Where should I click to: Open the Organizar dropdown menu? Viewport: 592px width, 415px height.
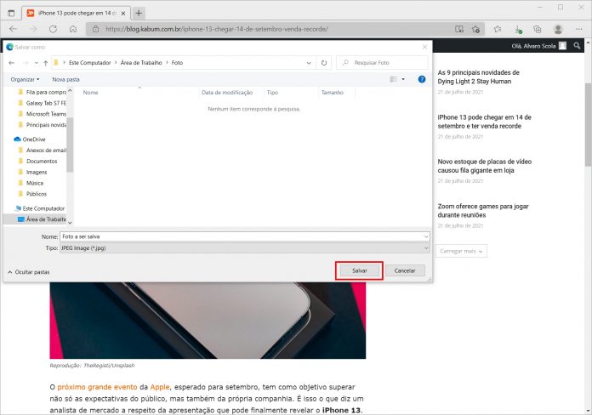(x=26, y=79)
